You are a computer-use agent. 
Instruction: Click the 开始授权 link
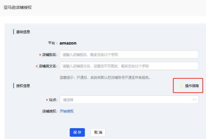click(x=67, y=111)
